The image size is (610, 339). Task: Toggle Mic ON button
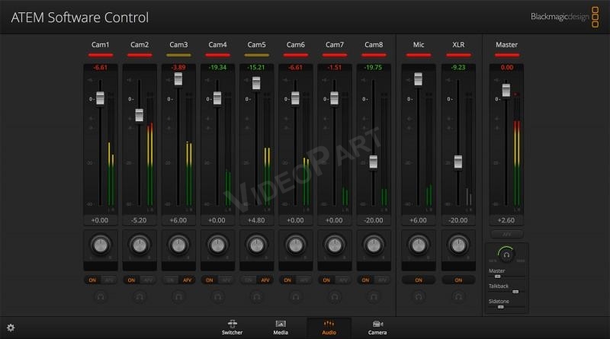point(419,280)
